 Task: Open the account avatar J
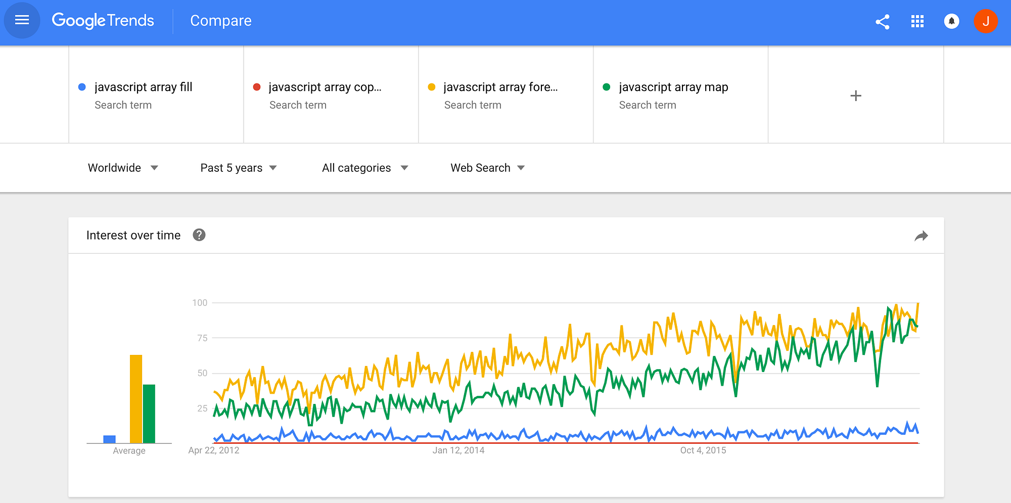pos(985,21)
